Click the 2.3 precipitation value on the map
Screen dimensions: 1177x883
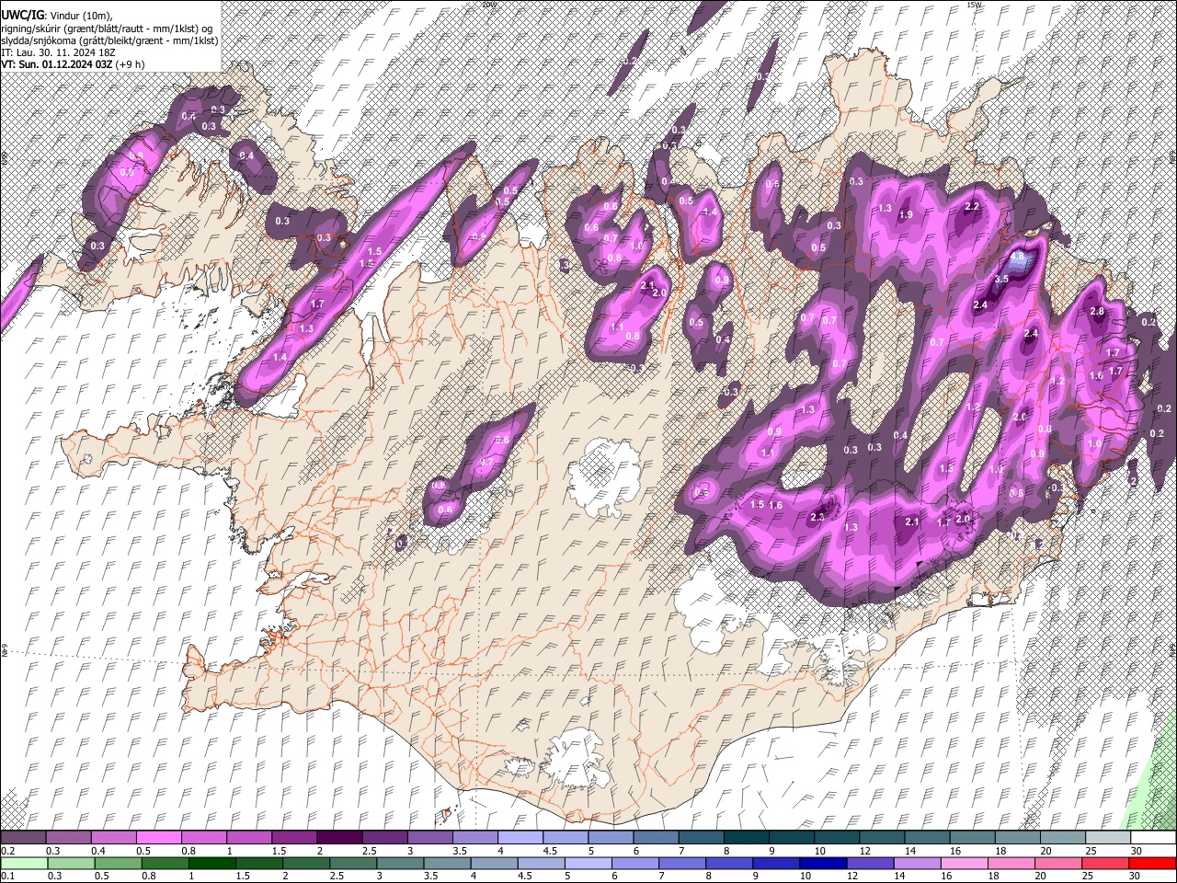817,517
